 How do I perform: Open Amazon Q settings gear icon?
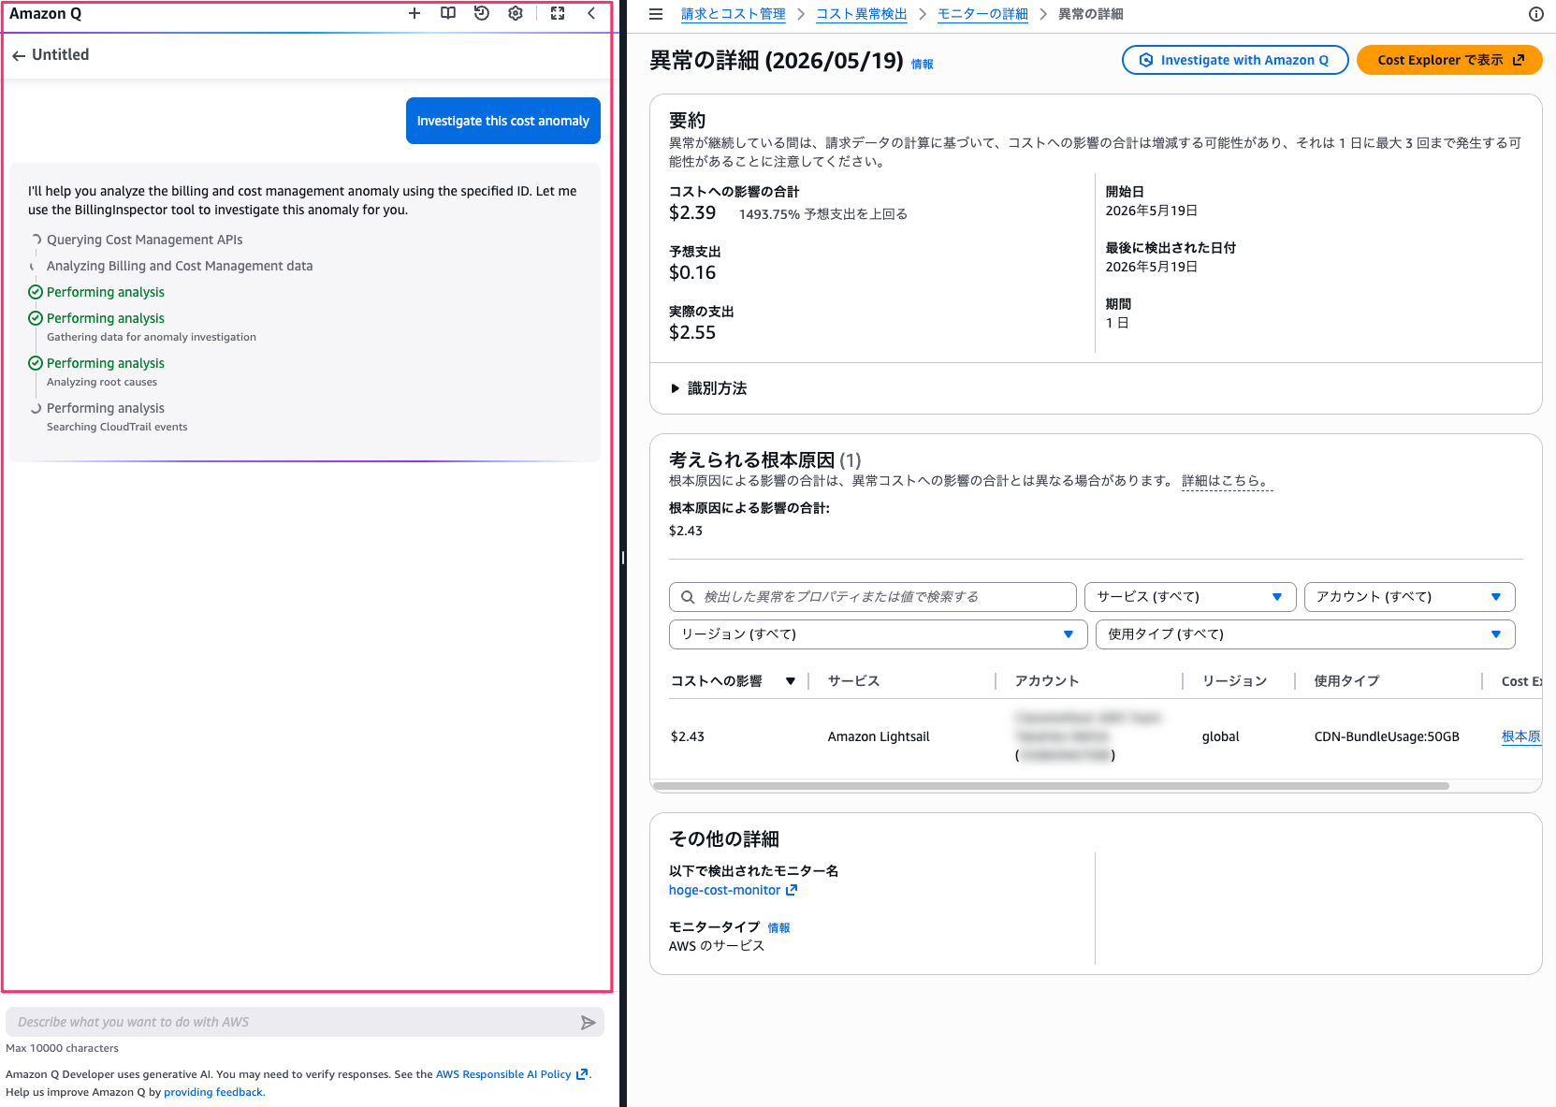pos(516,13)
